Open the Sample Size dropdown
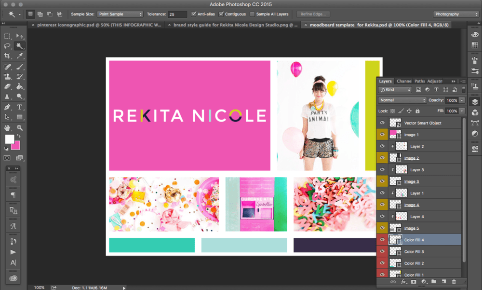The height and width of the screenshot is (290, 482). click(120, 14)
